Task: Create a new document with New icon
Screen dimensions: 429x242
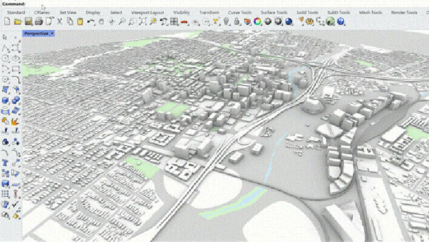Action: (7, 21)
